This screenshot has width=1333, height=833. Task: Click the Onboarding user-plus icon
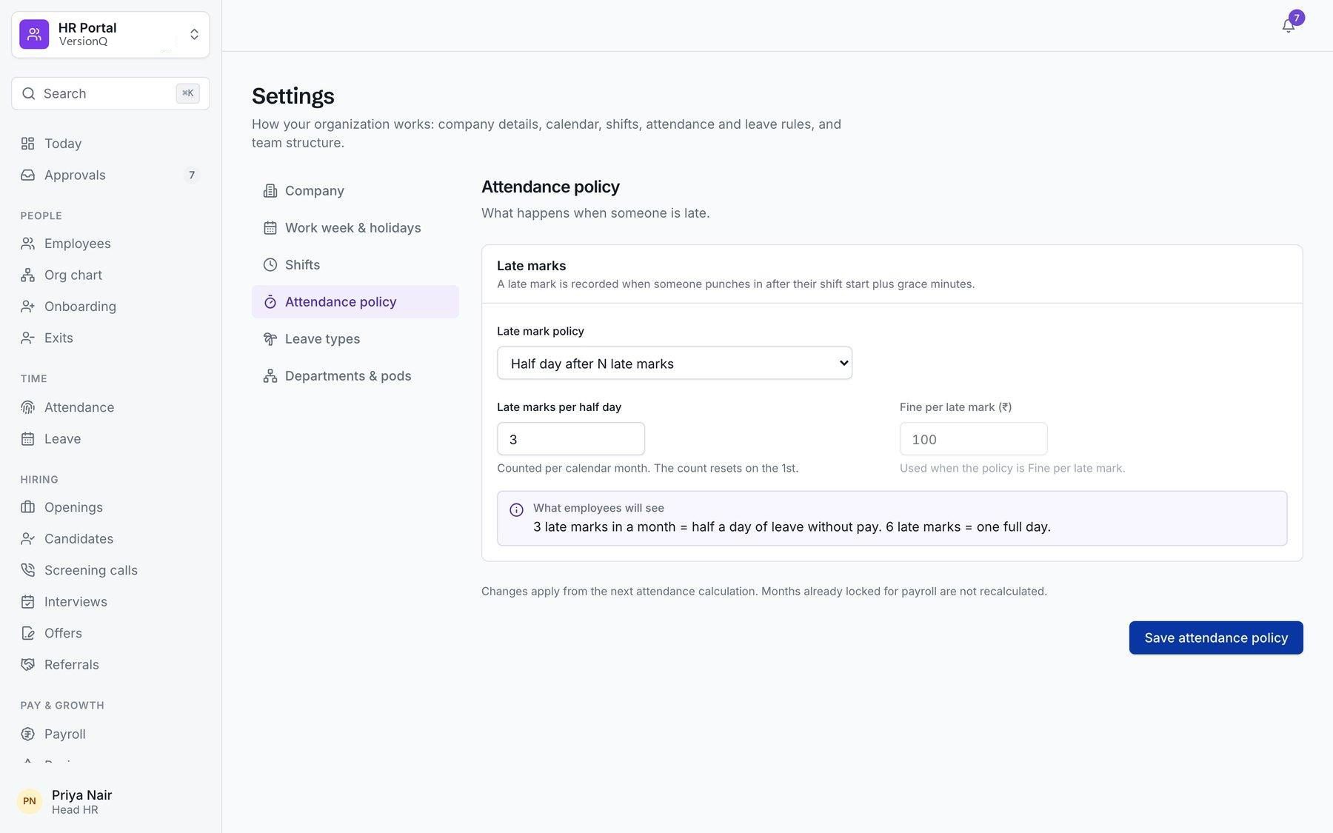click(27, 307)
